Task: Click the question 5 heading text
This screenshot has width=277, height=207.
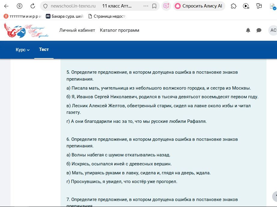Action: point(152,75)
